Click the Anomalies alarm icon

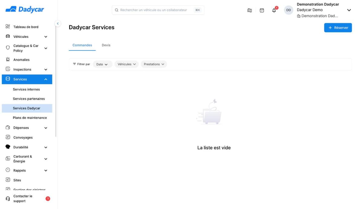click(8, 59)
